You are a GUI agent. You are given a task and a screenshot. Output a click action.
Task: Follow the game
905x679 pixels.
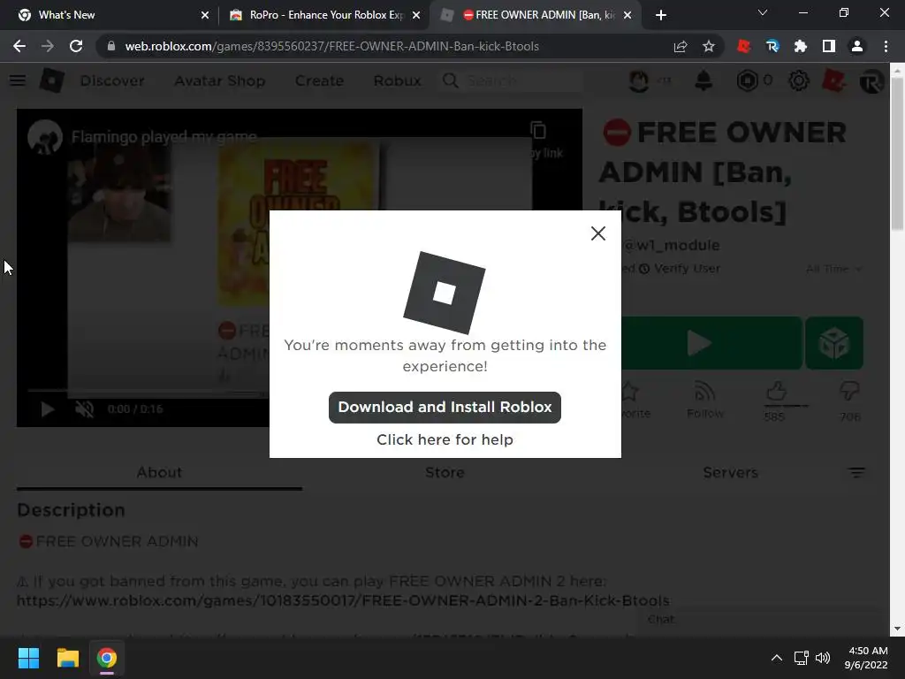click(x=704, y=400)
